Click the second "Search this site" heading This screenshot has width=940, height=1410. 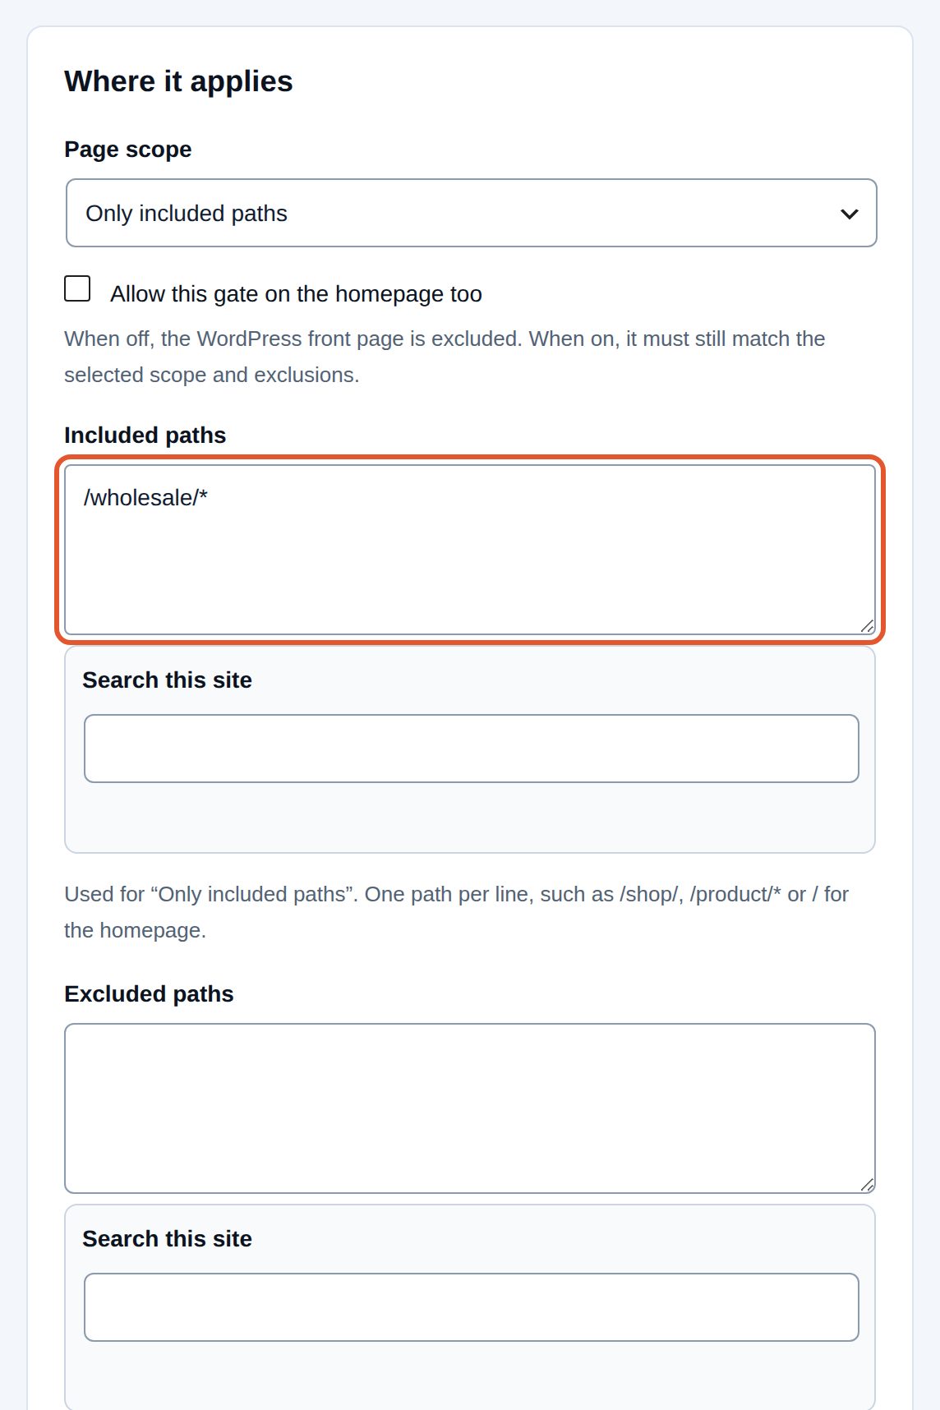pyautogui.click(x=167, y=1239)
